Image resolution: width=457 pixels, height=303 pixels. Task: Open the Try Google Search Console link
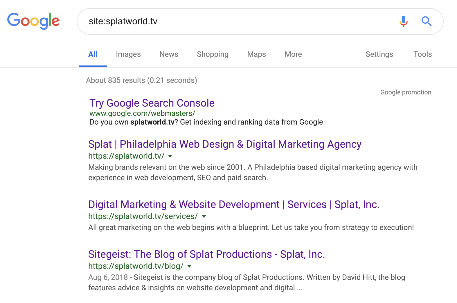(x=152, y=103)
